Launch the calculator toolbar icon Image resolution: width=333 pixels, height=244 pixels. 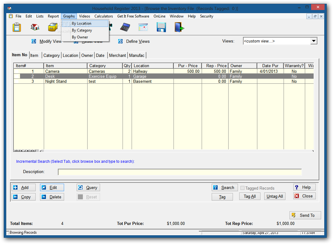(125, 27)
